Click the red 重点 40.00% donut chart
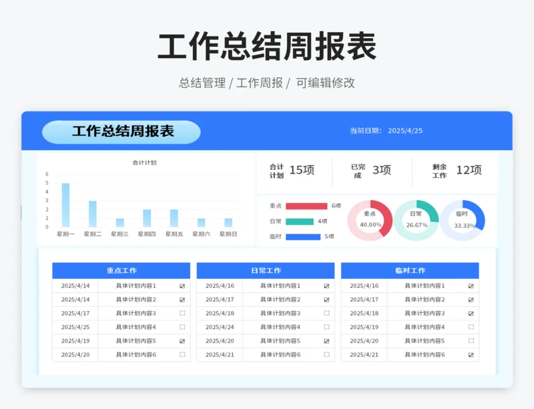The width and height of the screenshot is (534, 409). click(370, 220)
